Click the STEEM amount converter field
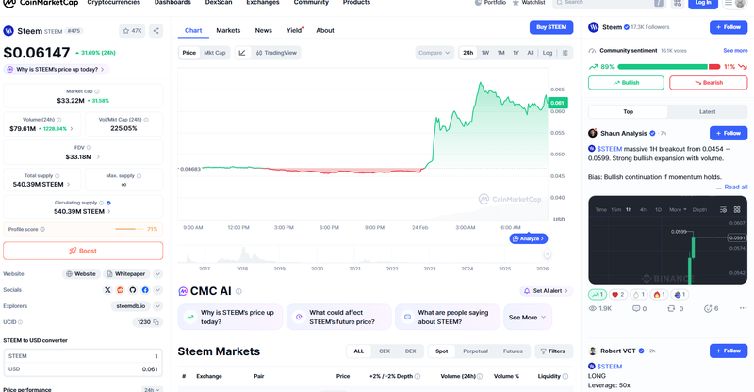 (82, 356)
